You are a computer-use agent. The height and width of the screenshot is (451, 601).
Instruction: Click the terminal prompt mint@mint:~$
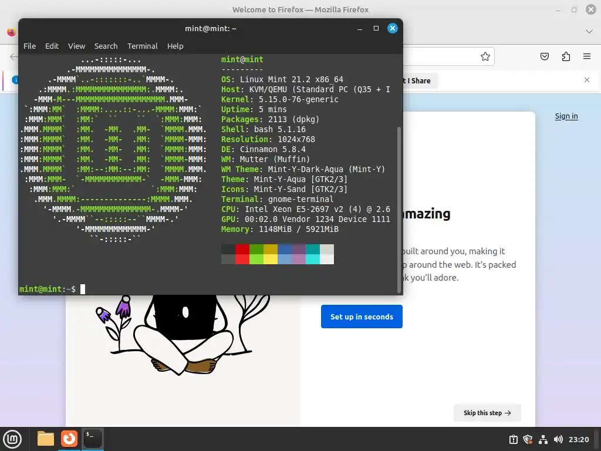[47, 289]
